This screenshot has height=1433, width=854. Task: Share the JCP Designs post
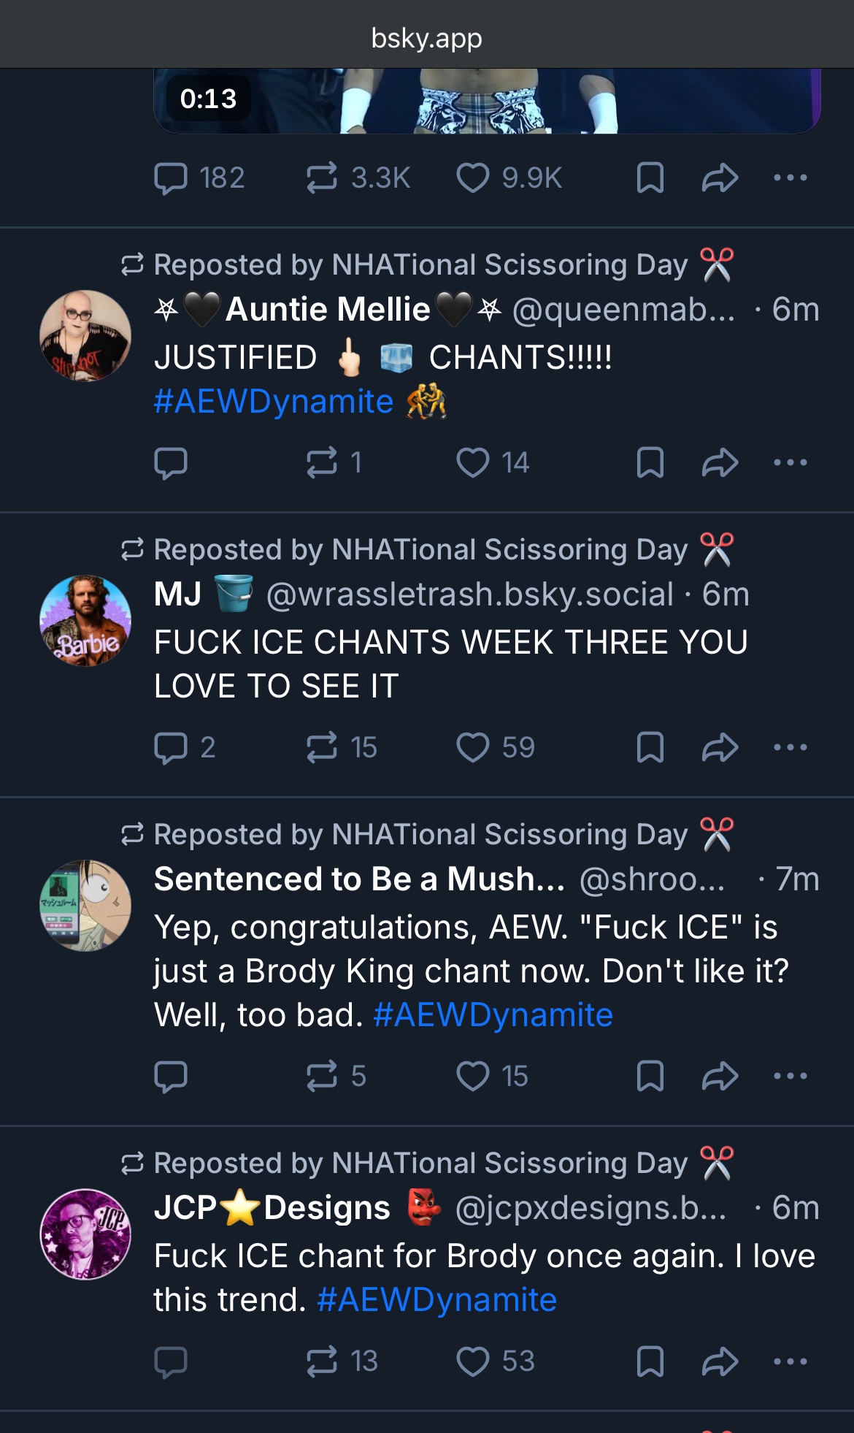pyautogui.click(x=720, y=1361)
